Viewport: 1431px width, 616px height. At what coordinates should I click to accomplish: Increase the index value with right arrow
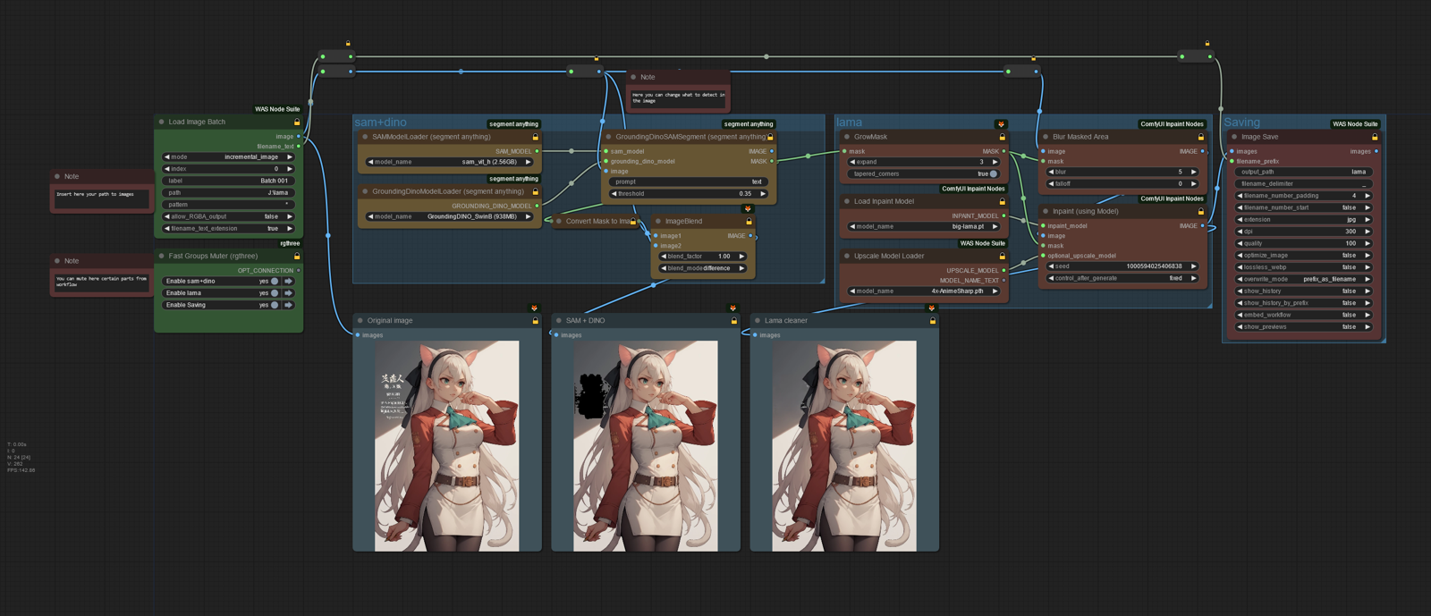pos(290,169)
